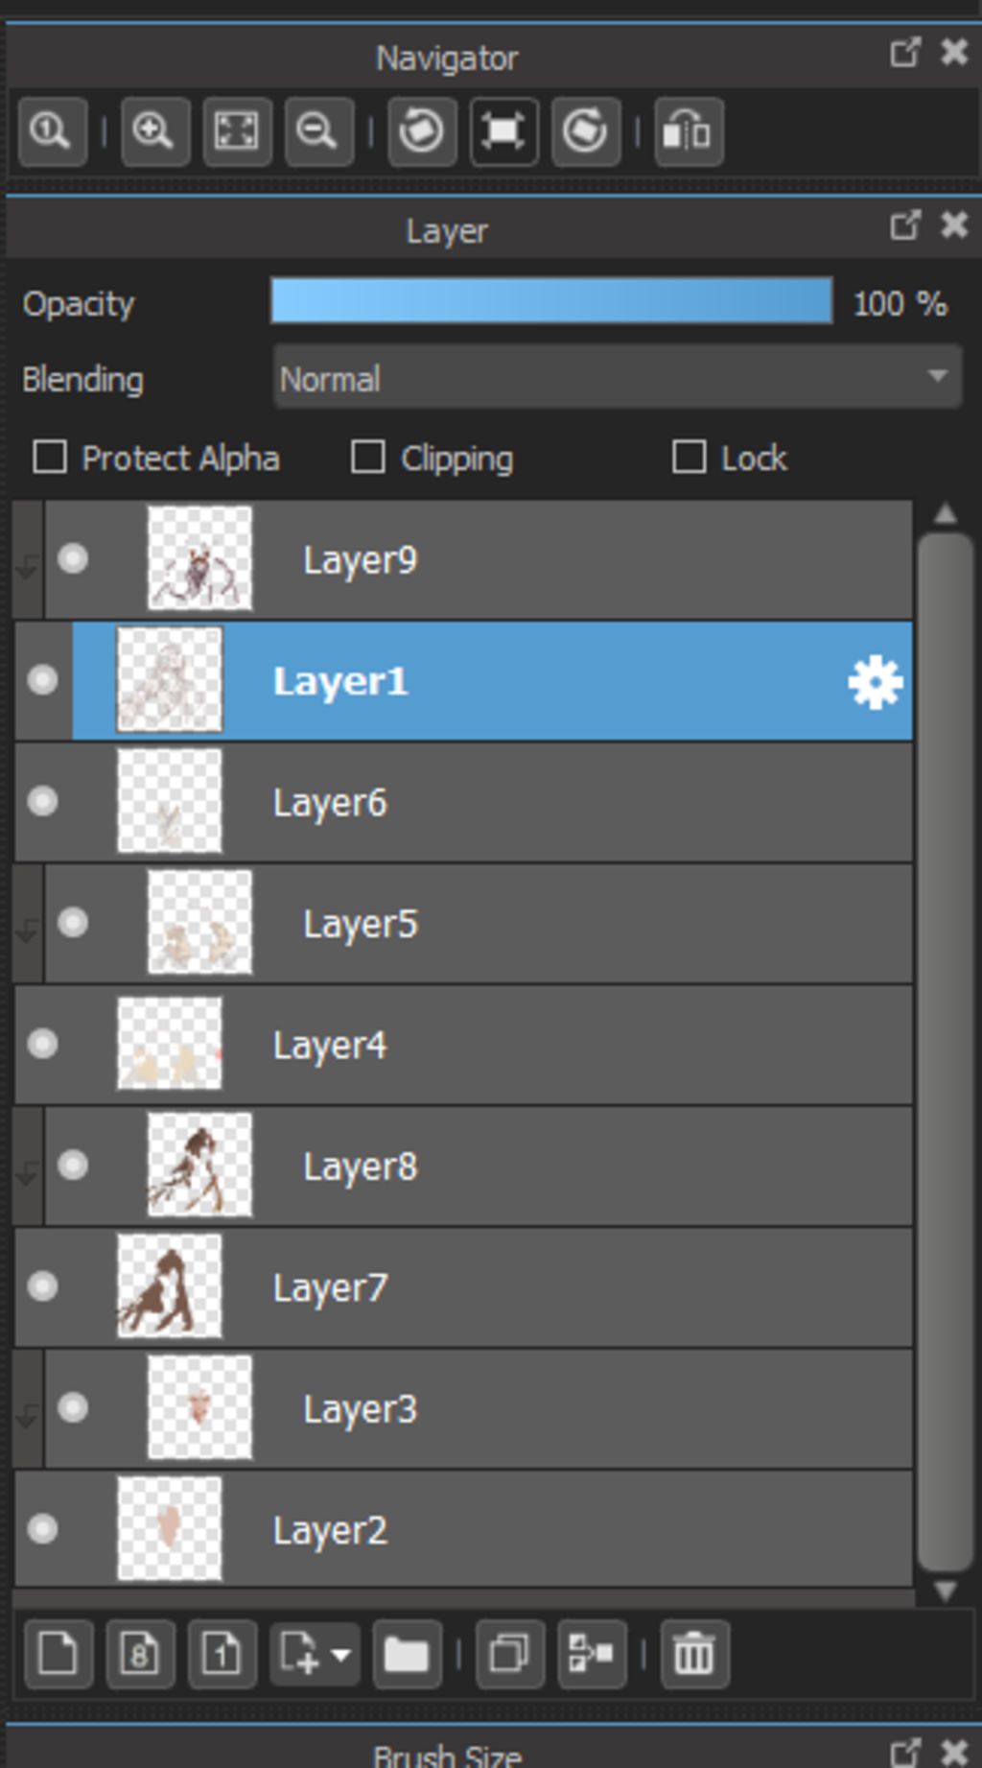The height and width of the screenshot is (1768, 982).
Task: Rotate canvas right in Navigator
Action: pos(585,130)
